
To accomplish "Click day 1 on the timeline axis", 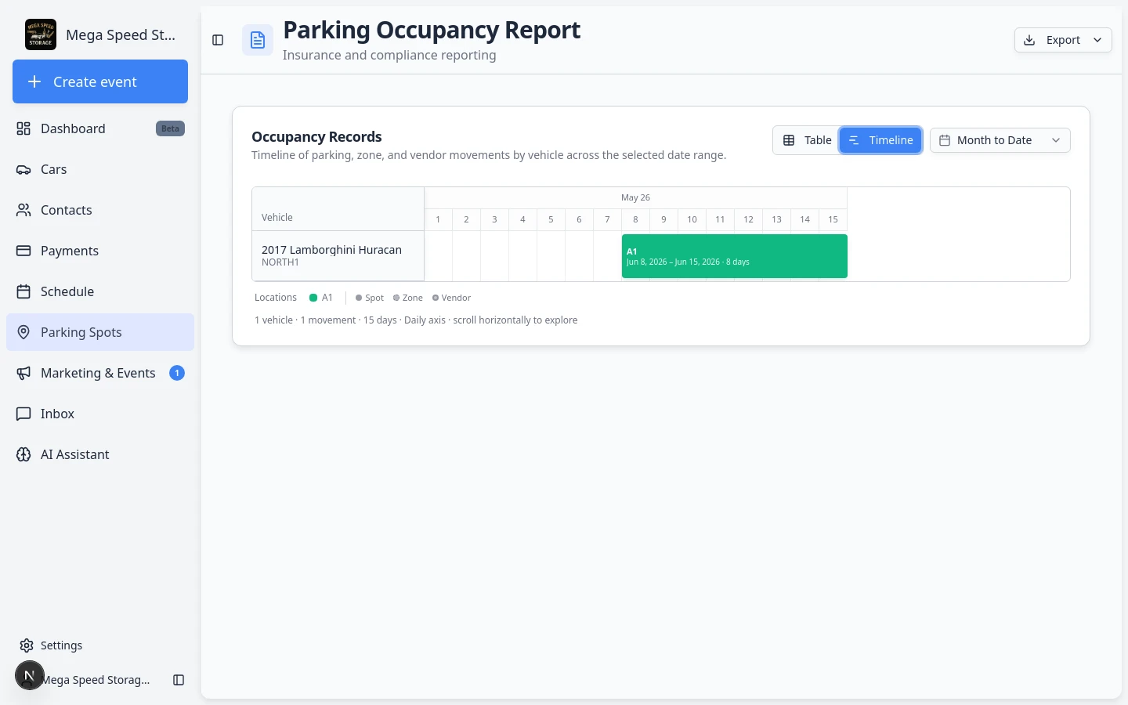I will pyautogui.click(x=438, y=219).
